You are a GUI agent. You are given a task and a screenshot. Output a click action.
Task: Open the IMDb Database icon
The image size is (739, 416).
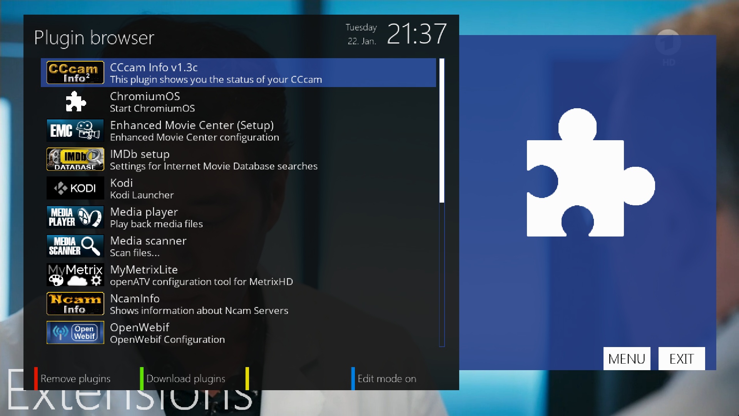click(x=75, y=159)
